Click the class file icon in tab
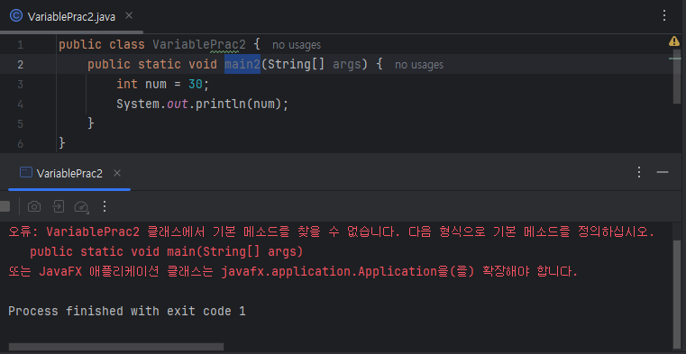Image resolution: width=686 pixels, height=354 pixels. click(x=16, y=16)
